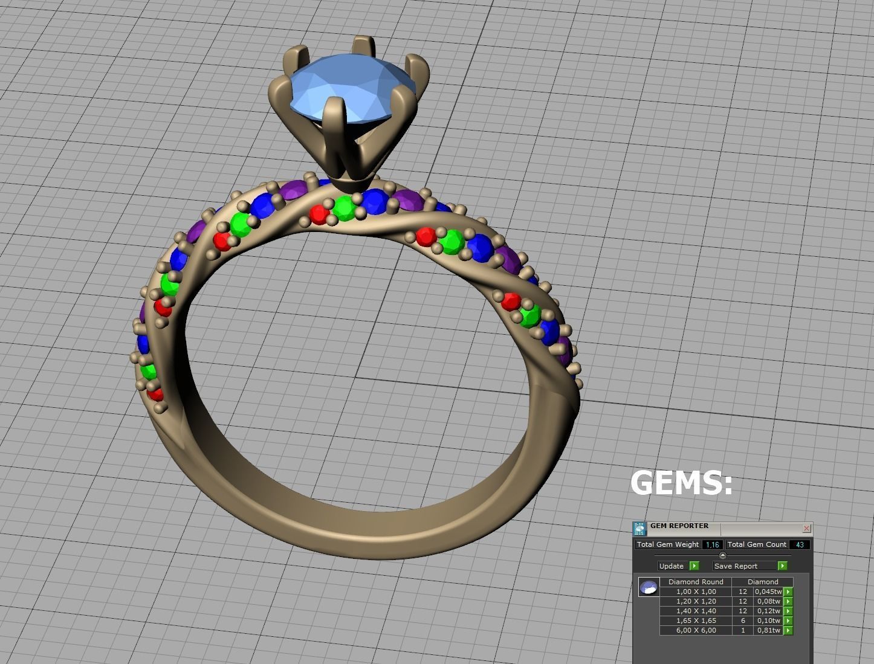Select the Total Gem Weight value 1,16
The height and width of the screenshot is (664, 874).
(x=713, y=544)
